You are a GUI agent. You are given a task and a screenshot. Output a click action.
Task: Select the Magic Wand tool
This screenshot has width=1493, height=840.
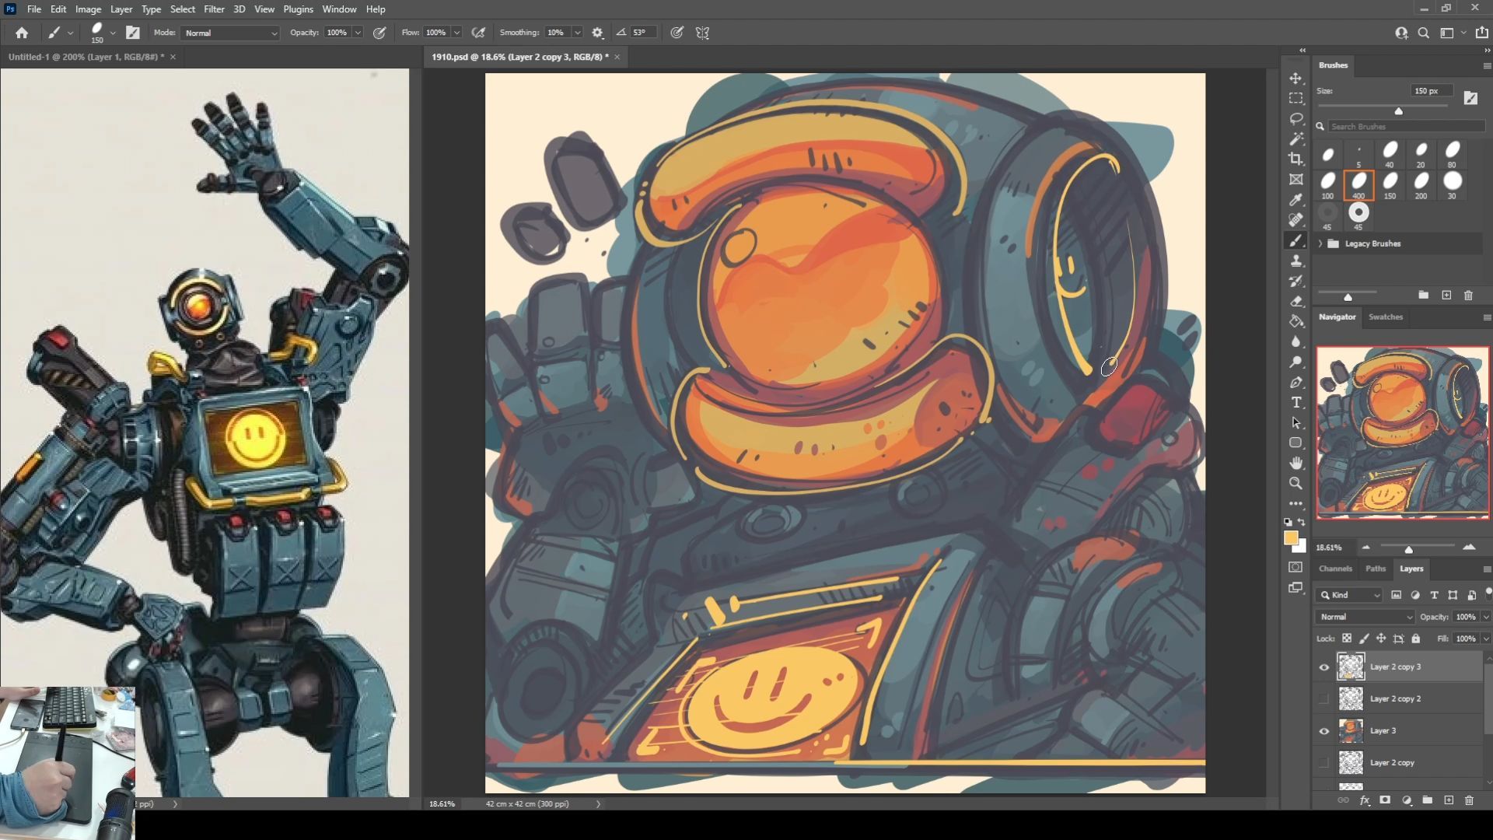(x=1295, y=139)
